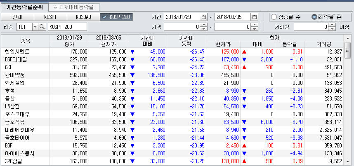The height and width of the screenshot is (166, 354).
Task: Select the 포스코대우 stock row
Action: [x=172, y=115]
